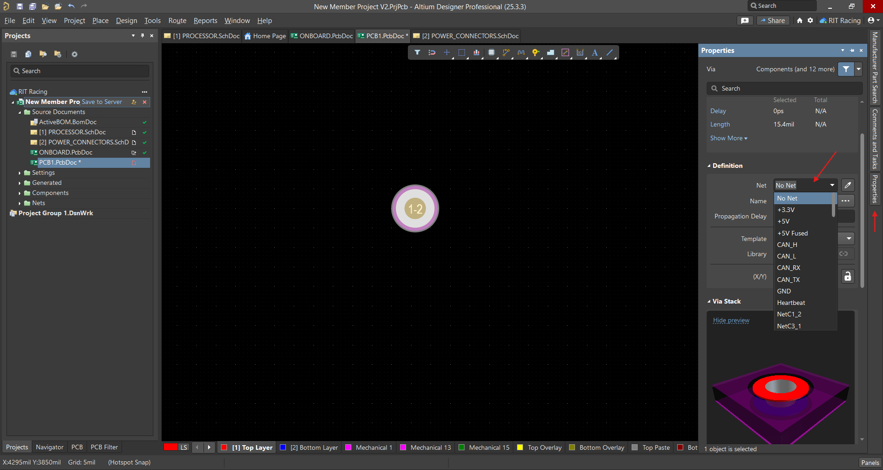Click the Hide preview link
The height and width of the screenshot is (470, 883).
[731, 320]
